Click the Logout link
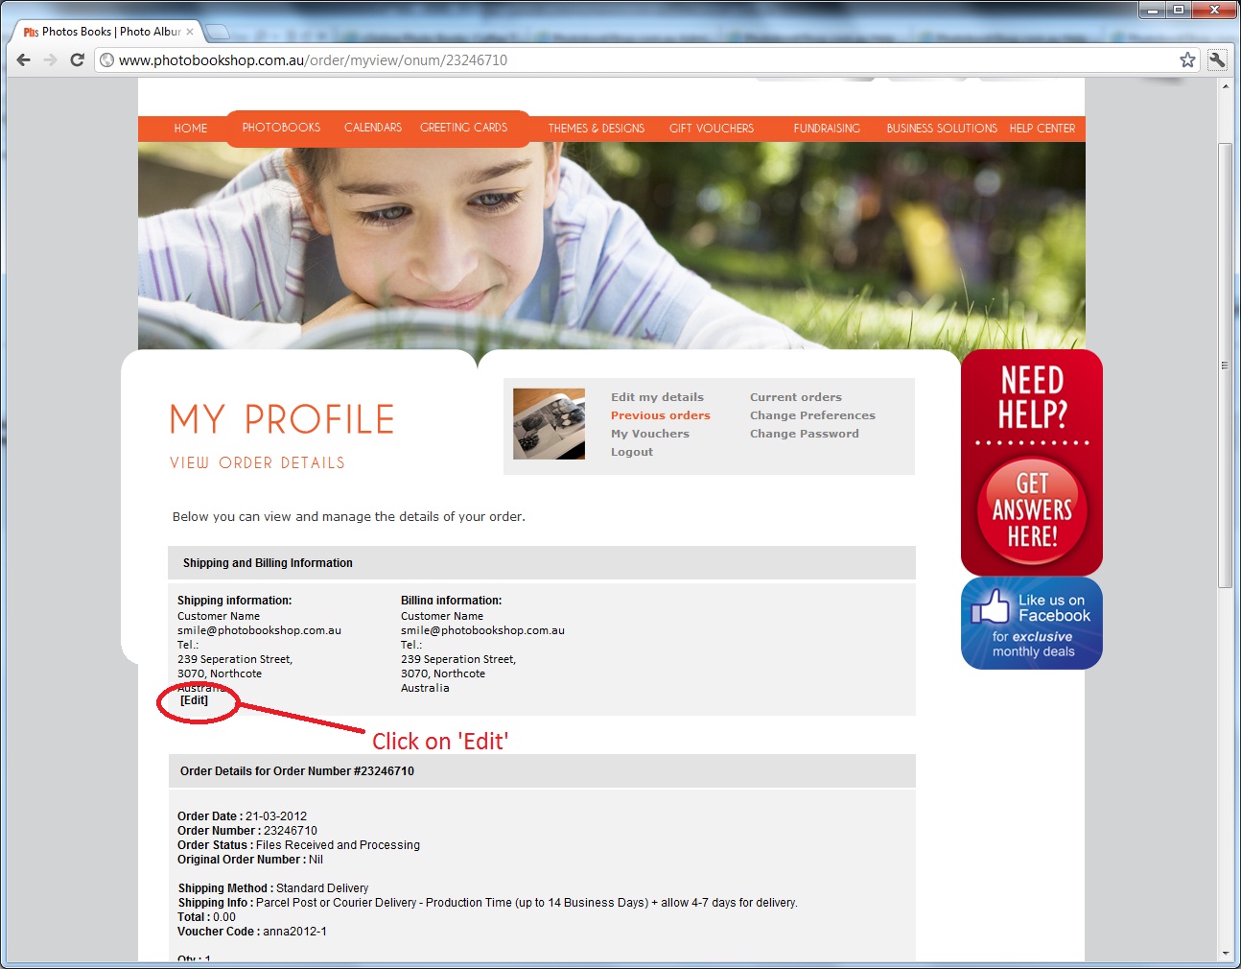Screen dimensions: 1241x969 pos(632,452)
